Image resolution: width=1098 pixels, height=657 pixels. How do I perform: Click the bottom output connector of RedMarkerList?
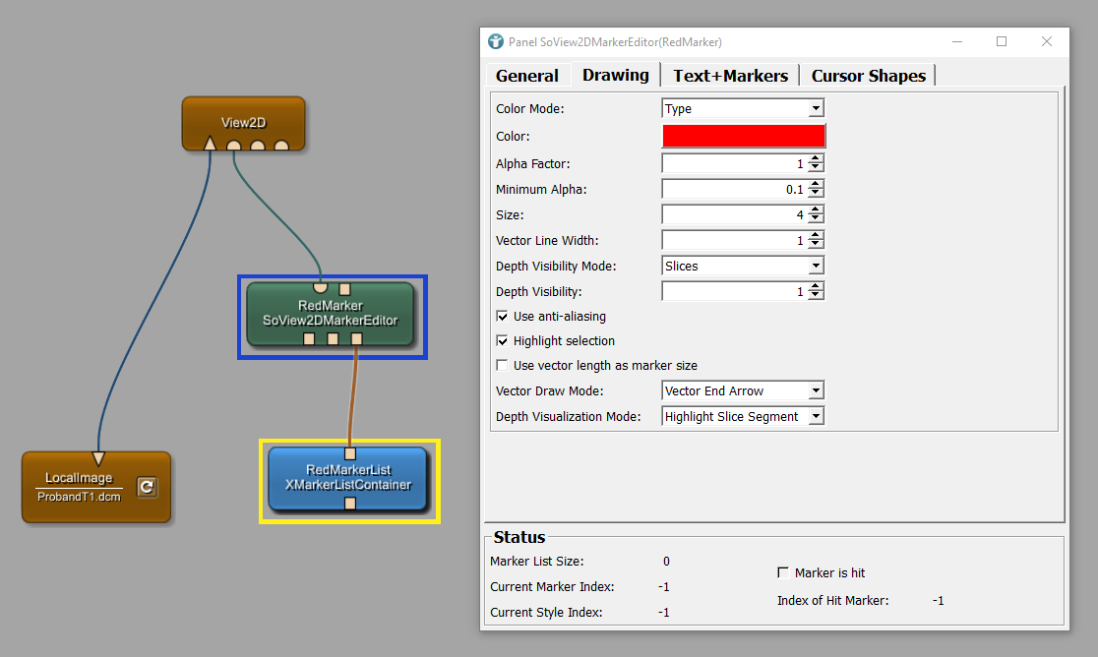pos(350,505)
